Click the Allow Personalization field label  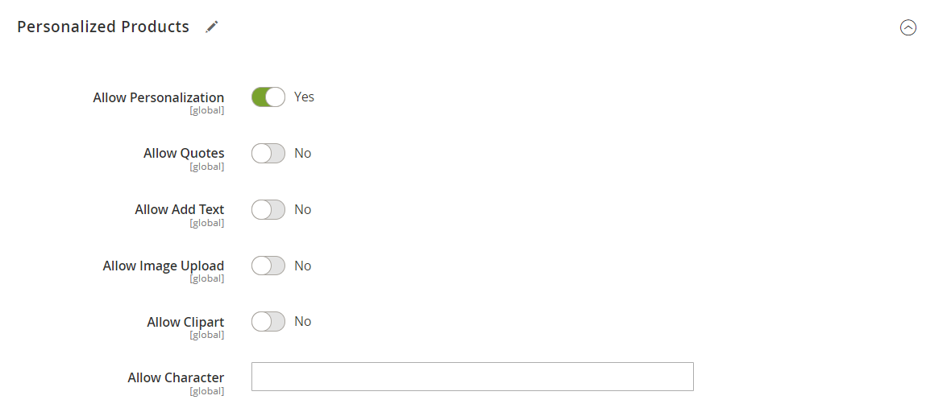point(159,97)
